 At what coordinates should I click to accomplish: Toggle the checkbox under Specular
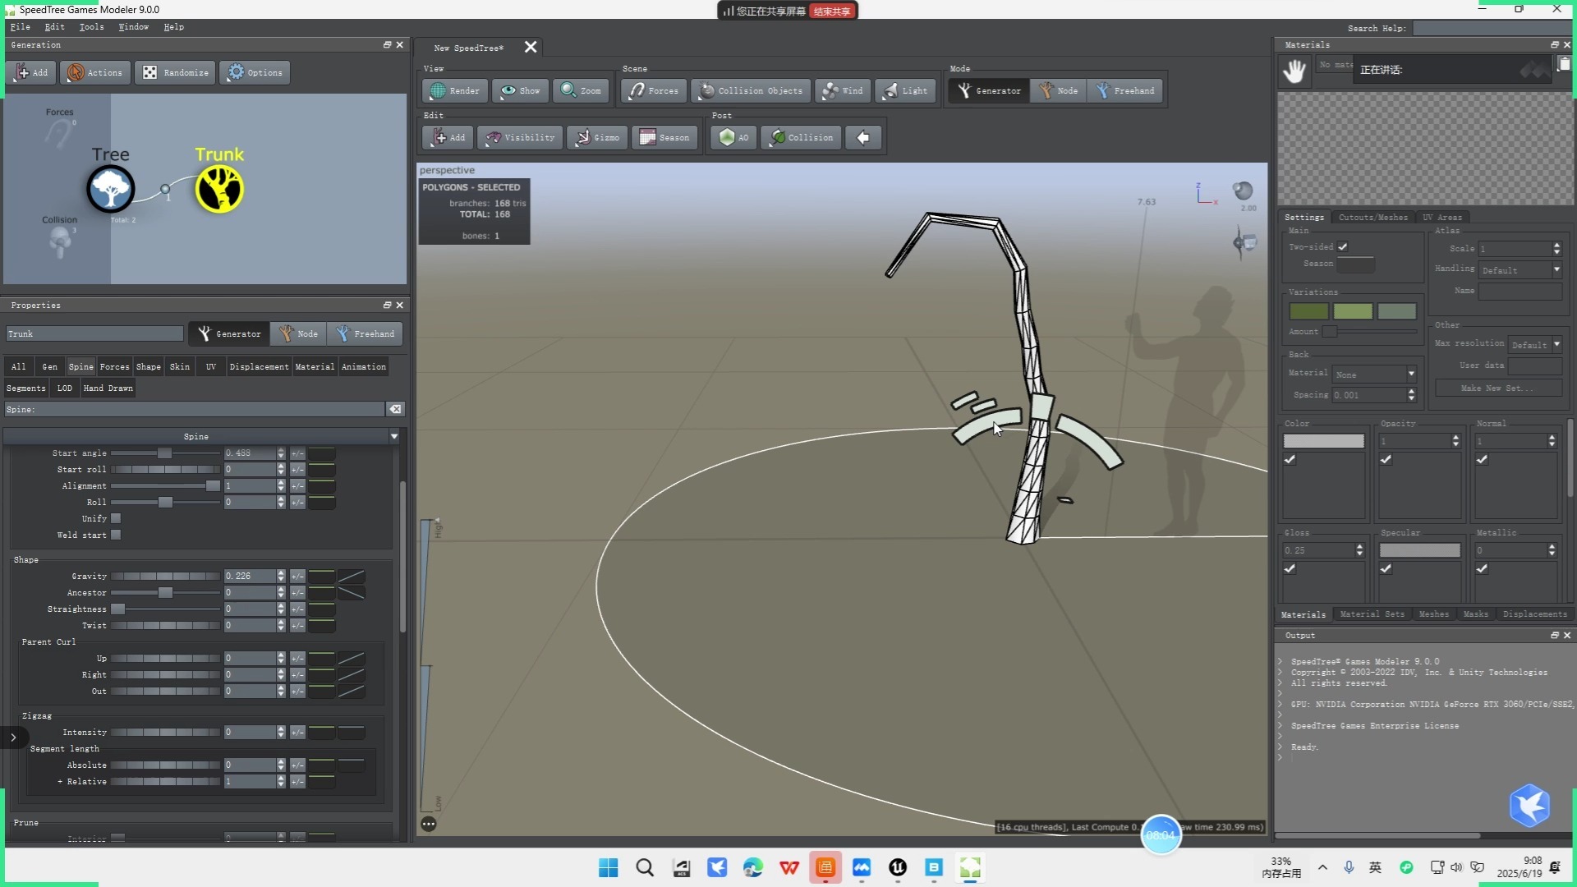[1386, 569]
